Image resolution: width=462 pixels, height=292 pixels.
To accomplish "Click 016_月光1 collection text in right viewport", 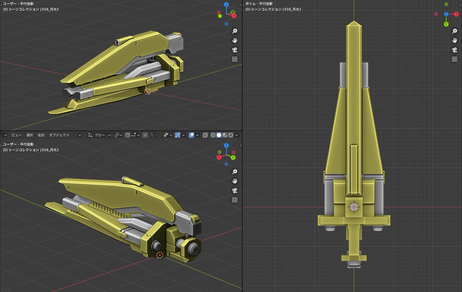I will pos(293,9).
